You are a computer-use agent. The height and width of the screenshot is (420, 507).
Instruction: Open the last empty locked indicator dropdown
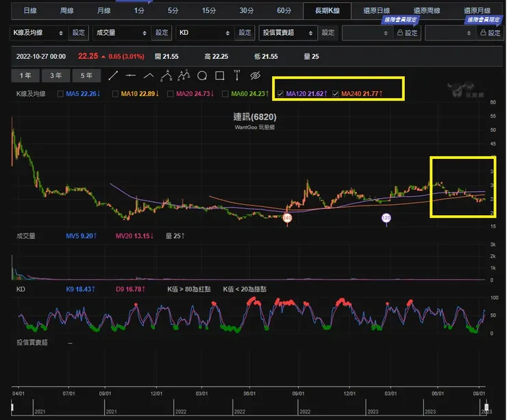pos(450,33)
